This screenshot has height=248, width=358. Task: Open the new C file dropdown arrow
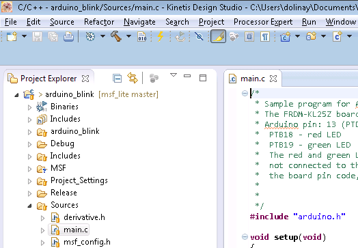click(x=350, y=36)
